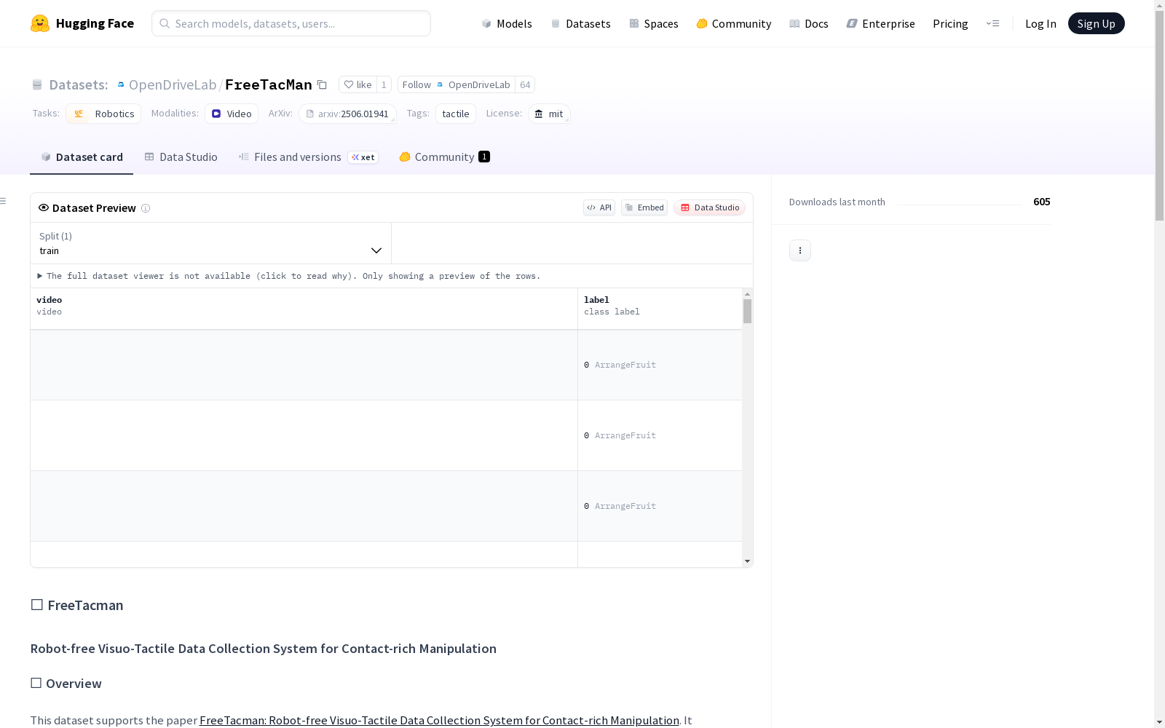Click the left sidebar table-of-contents icon

click(x=4, y=201)
